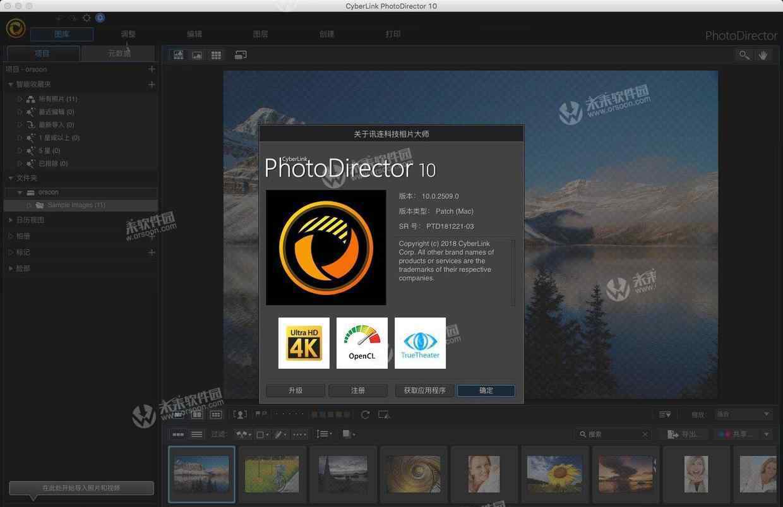Expand the 日历视图 section
The width and height of the screenshot is (783, 507).
coord(11,220)
